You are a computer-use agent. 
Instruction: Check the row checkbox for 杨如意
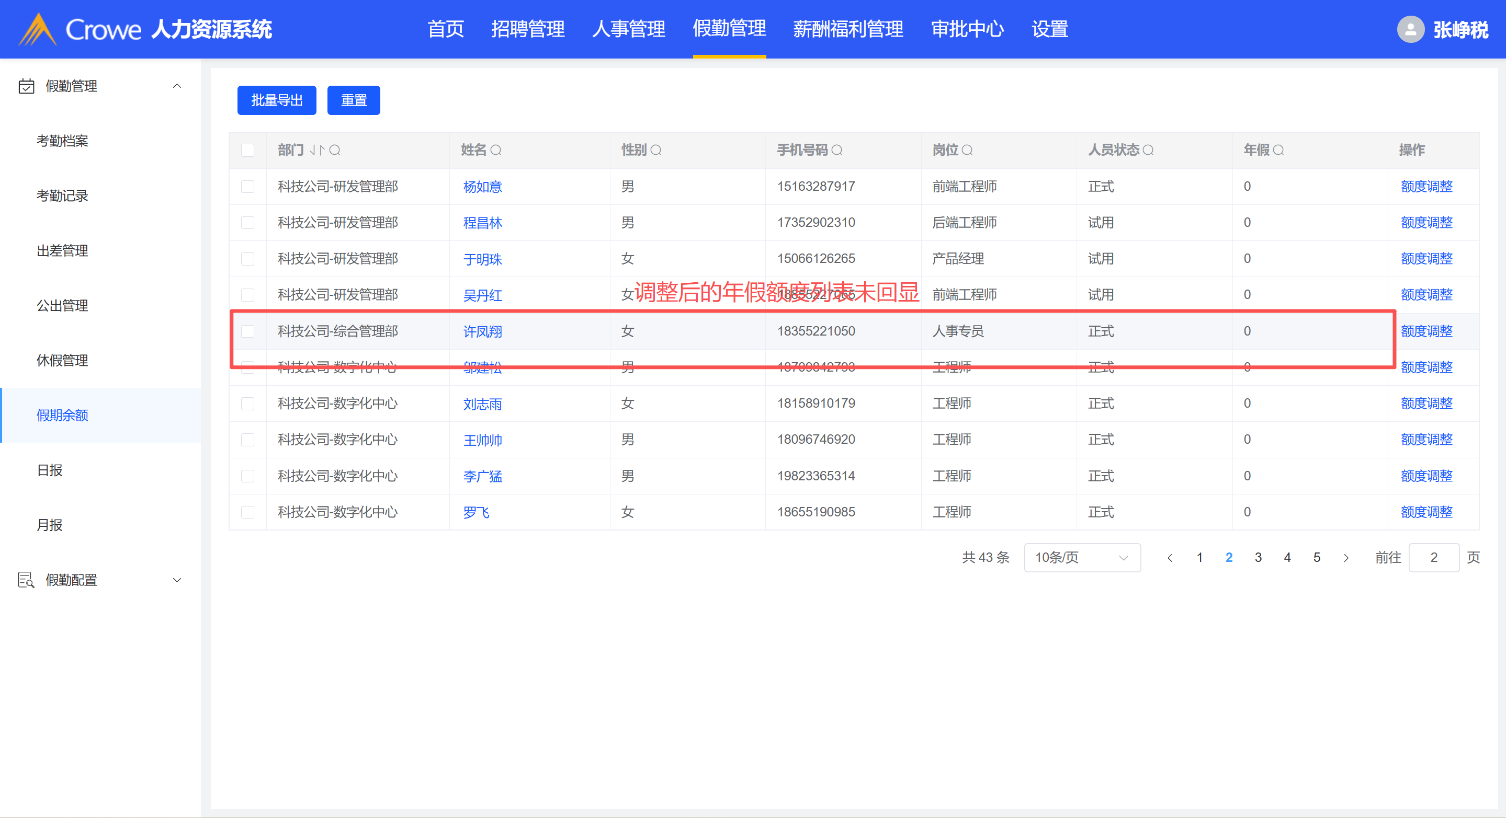pos(248,187)
